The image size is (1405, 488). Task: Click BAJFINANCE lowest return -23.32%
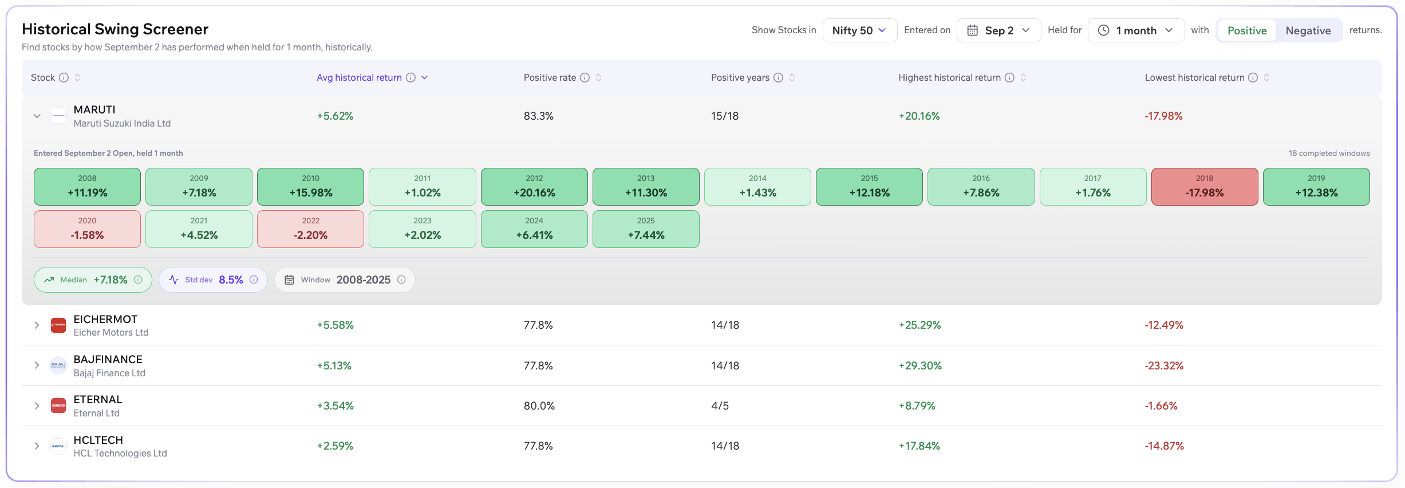1164,365
